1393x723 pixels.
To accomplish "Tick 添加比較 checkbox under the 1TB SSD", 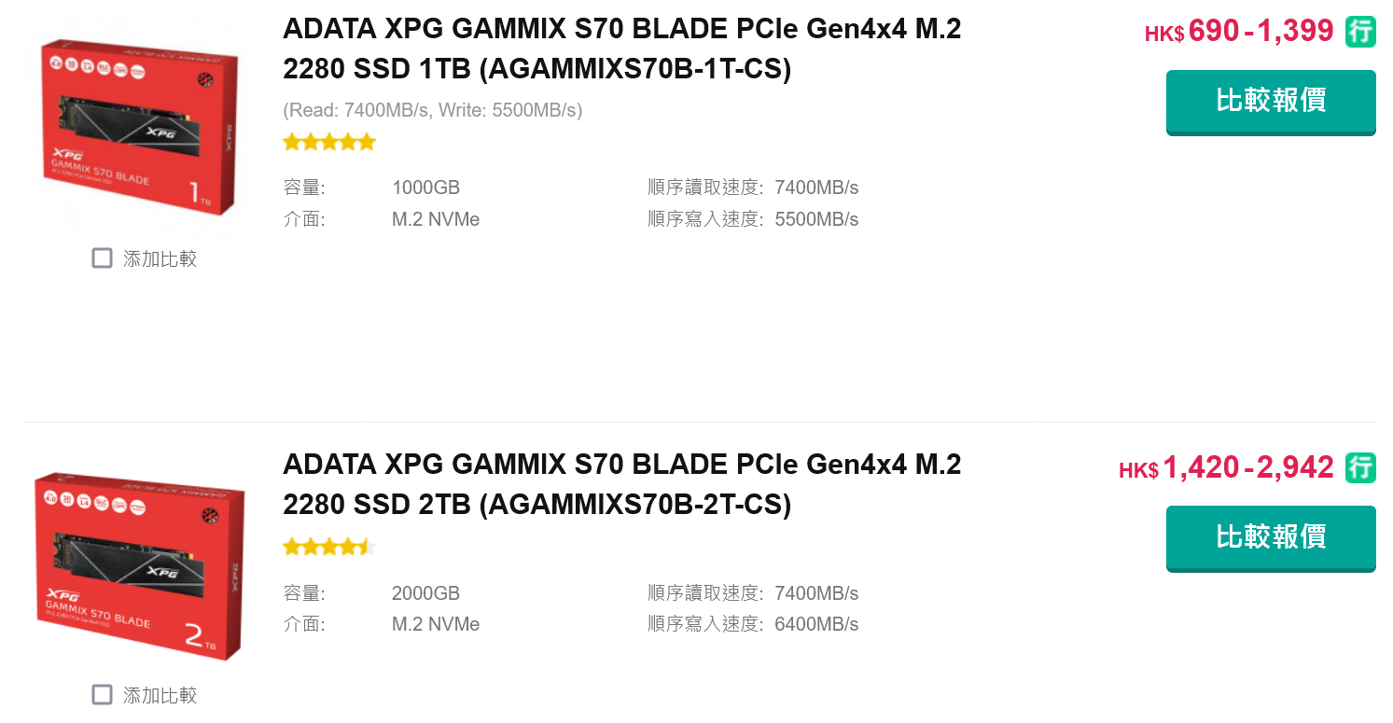I will click(x=103, y=258).
